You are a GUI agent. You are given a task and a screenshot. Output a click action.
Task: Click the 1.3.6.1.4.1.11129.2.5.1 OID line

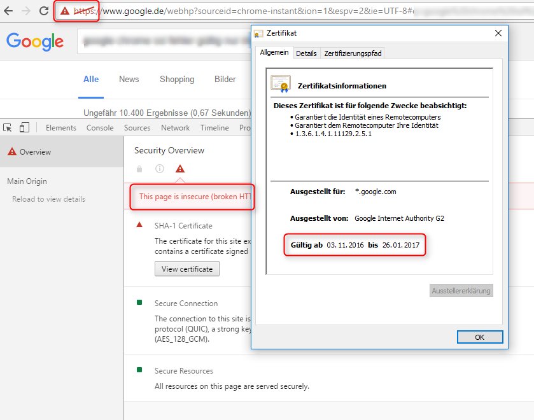[x=333, y=134]
